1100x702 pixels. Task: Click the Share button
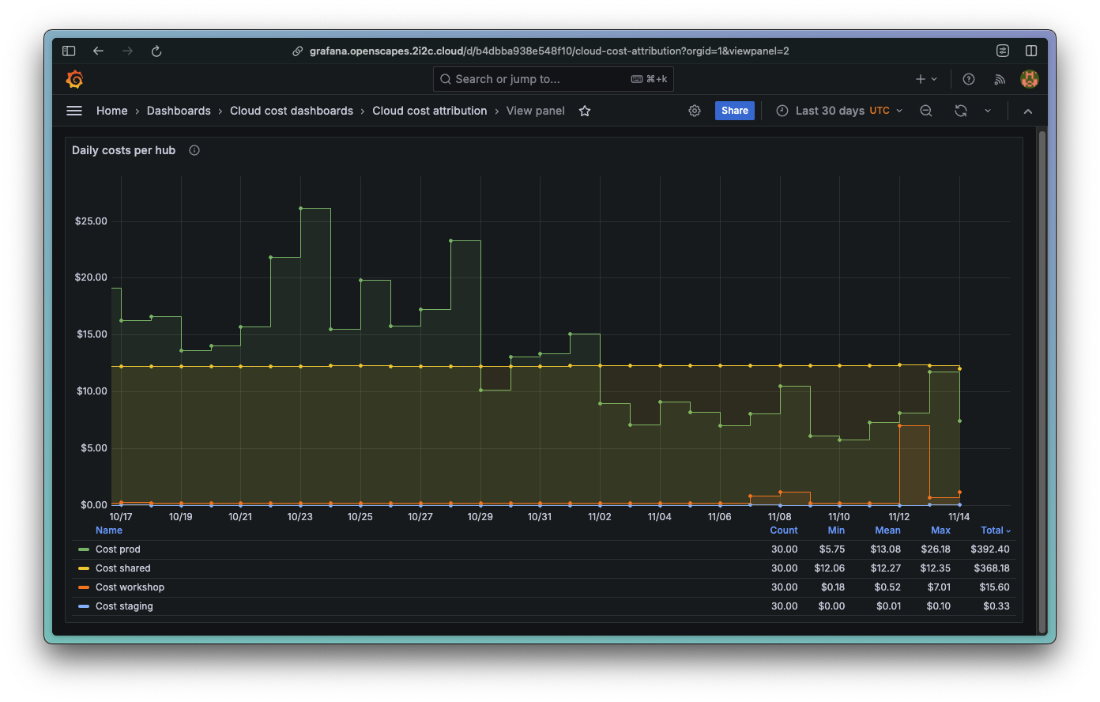pos(734,110)
